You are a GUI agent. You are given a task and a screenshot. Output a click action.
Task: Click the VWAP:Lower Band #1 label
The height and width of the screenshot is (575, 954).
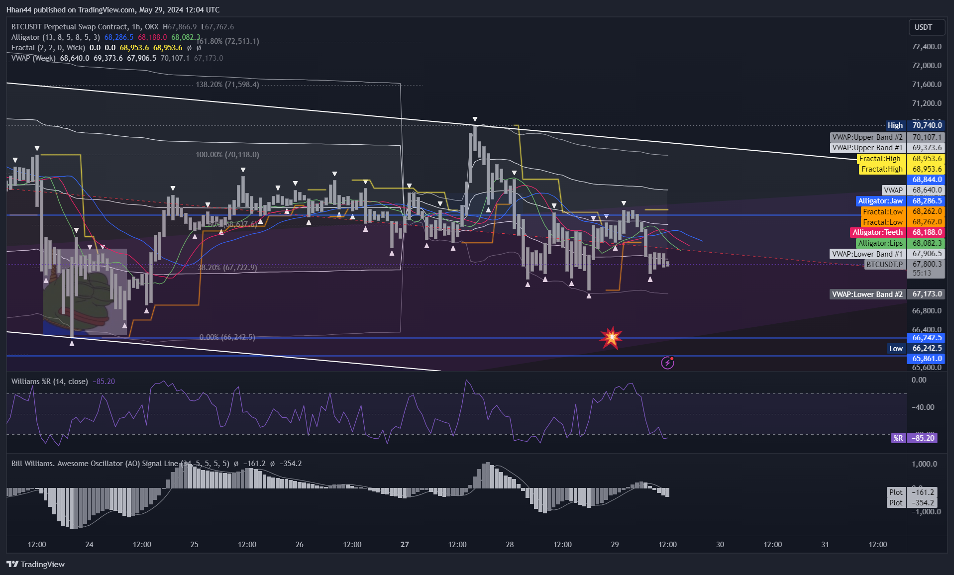pos(867,254)
